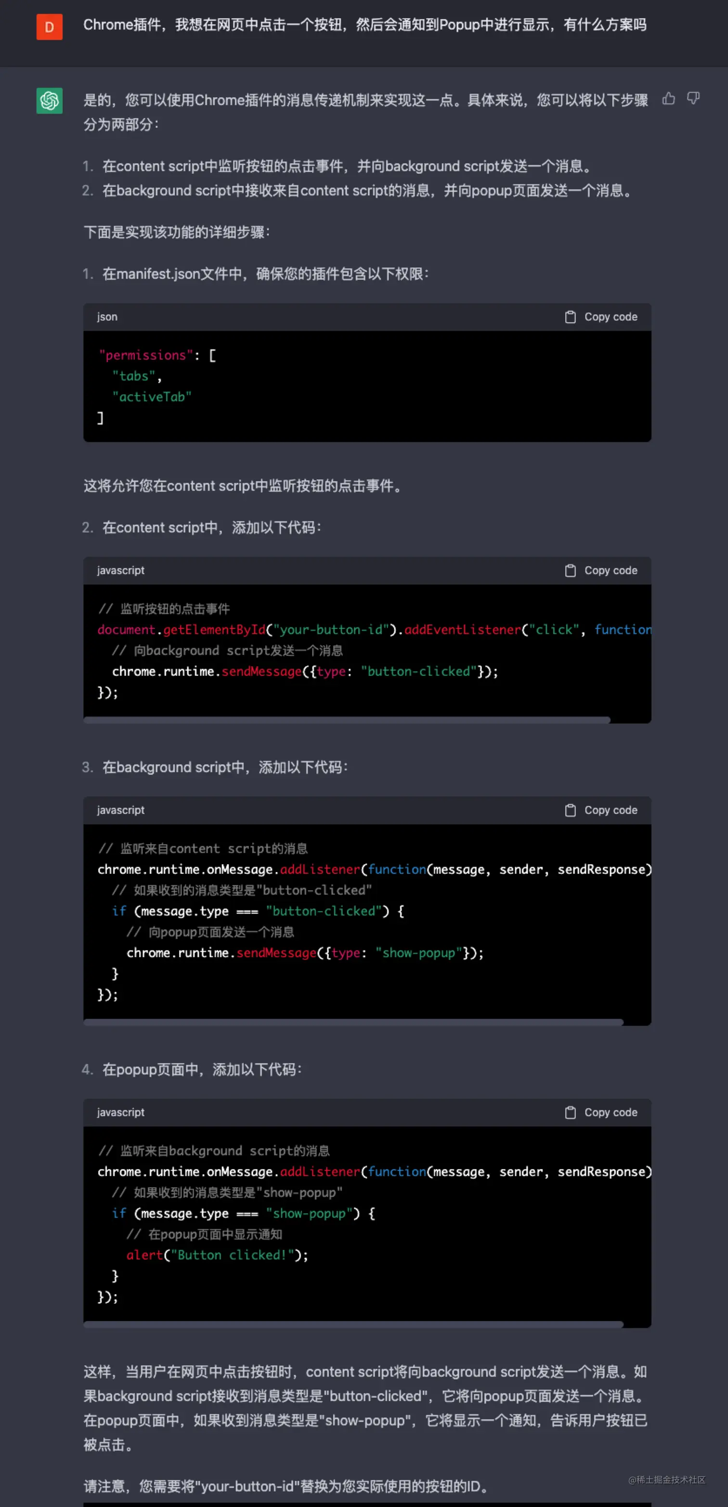The width and height of the screenshot is (728, 1507).
Task: Click the comment 监听来自content script的消息
Action: (x=203, y=849)
